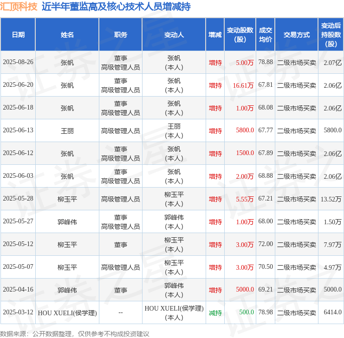Select the date cell 2025-05-12
The height and width of the screenshot is (338, 344).
[18, 244]
